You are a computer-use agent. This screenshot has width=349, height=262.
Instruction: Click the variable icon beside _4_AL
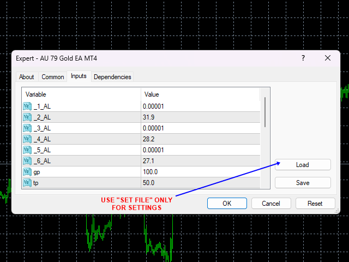tap(27, 139)
